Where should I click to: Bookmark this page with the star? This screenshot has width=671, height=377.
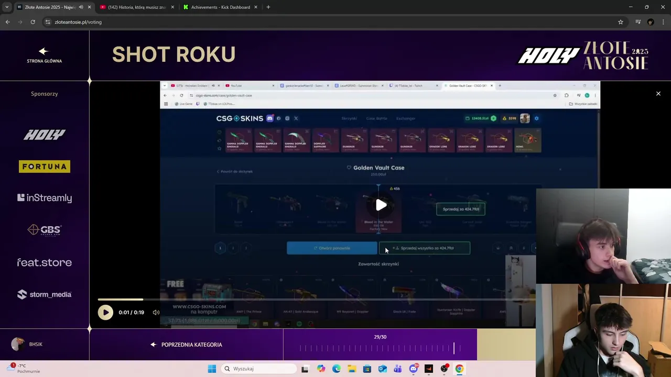click(x=621, y=22)
